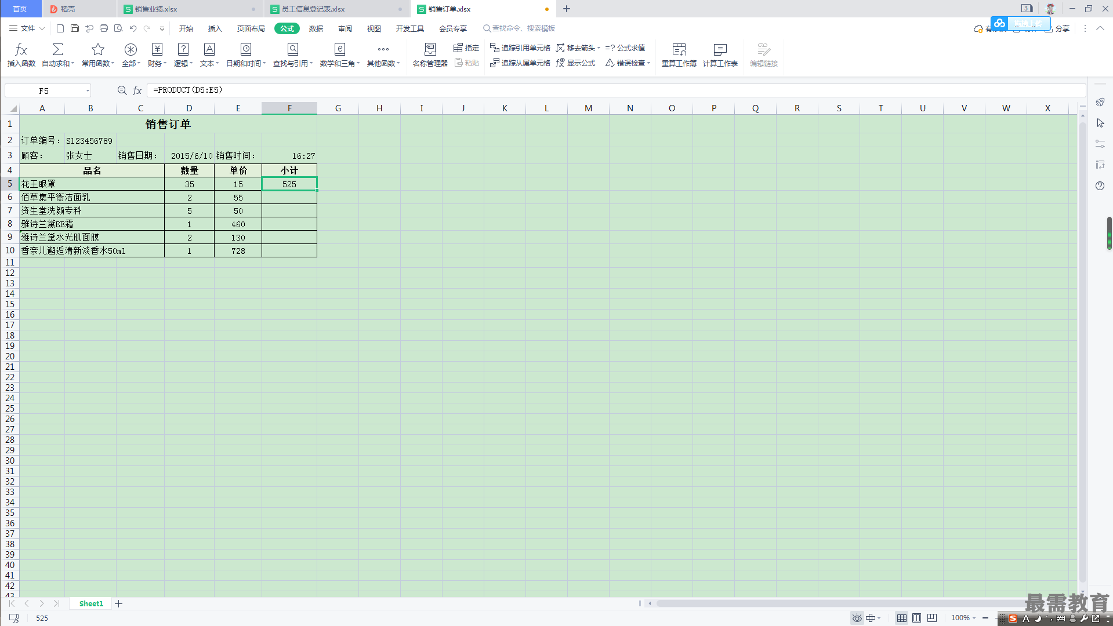Open the File (文件) menu
This screenshot has height=626, width=1113.
pos(27,28)
